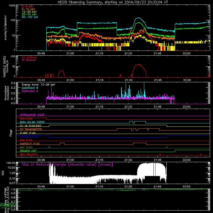Click the '22:00' time tick under the particle rates plot
The height and width of the screenshot is (213, 213).
pyautogui.click(x=187, y=80)
